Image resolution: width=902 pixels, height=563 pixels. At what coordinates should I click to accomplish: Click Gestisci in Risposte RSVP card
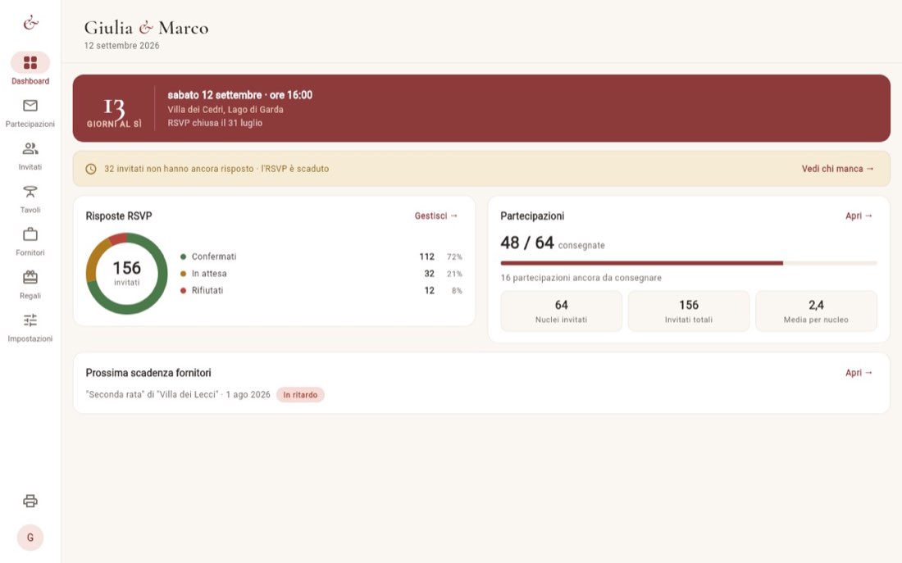point(436,216)
